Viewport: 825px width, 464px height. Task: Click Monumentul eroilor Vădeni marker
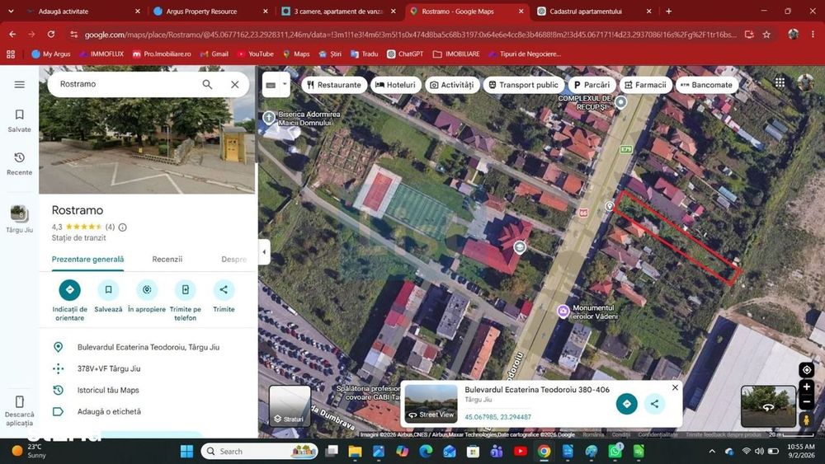pyautogui.click(x=563, y=311)
